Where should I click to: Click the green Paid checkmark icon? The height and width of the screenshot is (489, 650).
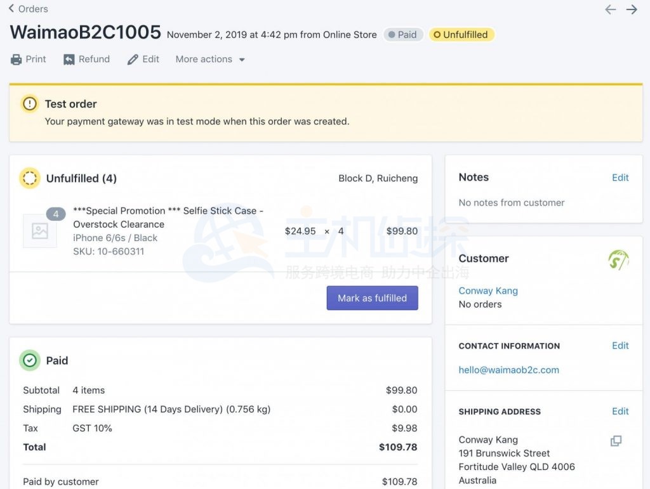[x=29, y=360]
